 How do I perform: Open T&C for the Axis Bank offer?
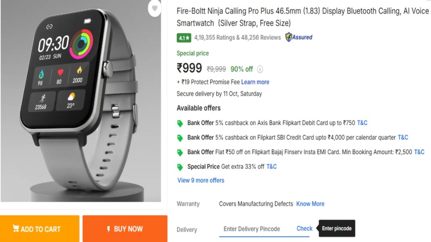(362, 123)
